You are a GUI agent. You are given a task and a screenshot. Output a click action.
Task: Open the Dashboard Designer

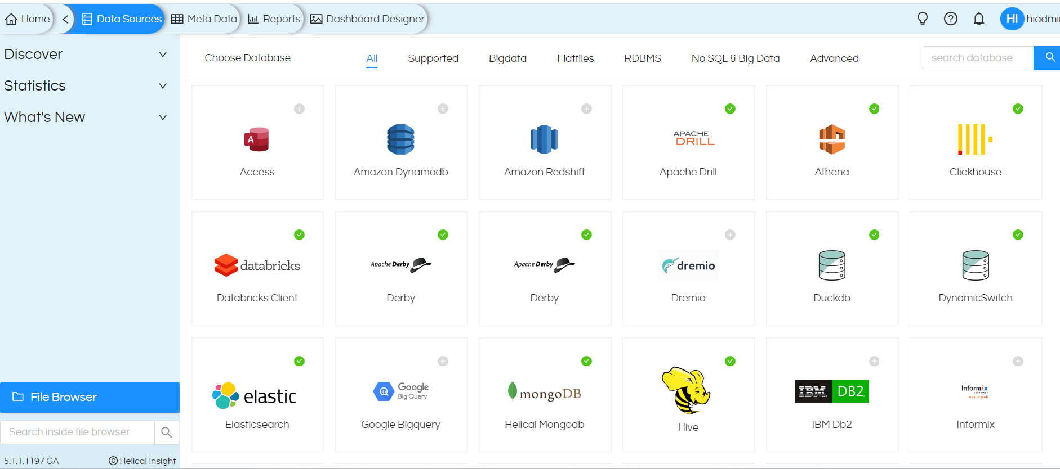[367, 19]
